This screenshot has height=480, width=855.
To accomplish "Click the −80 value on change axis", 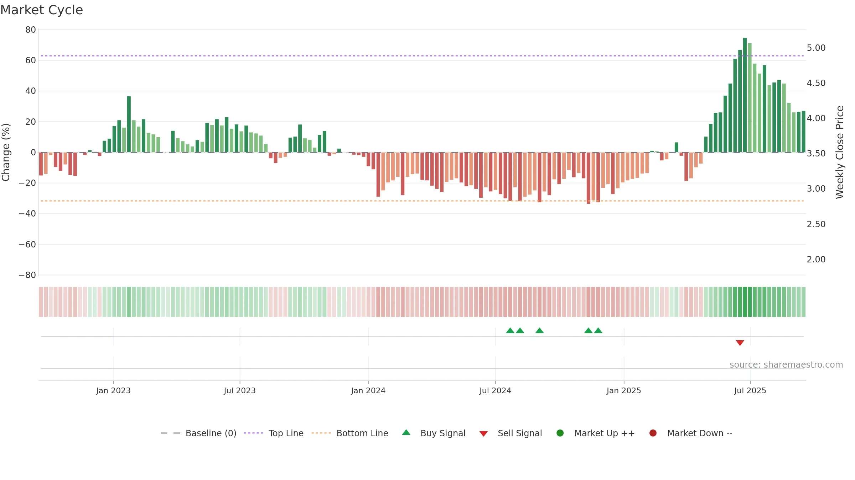I will 27,275.
